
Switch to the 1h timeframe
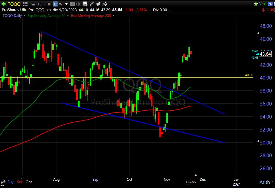point(49,4)
